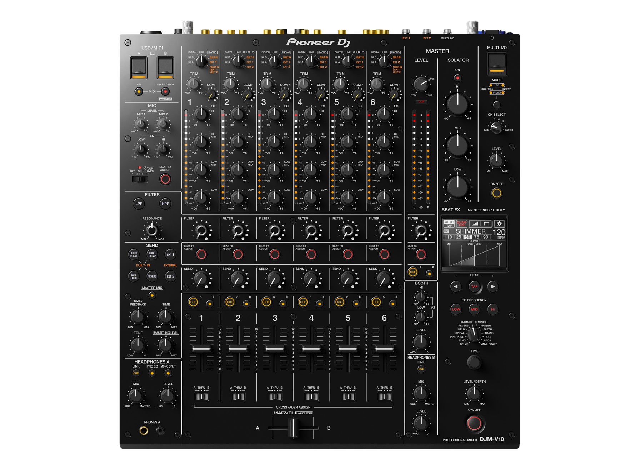Click FX FREQUENCY HI button
The height and width of the screenshot is (470, 640).
493,309
